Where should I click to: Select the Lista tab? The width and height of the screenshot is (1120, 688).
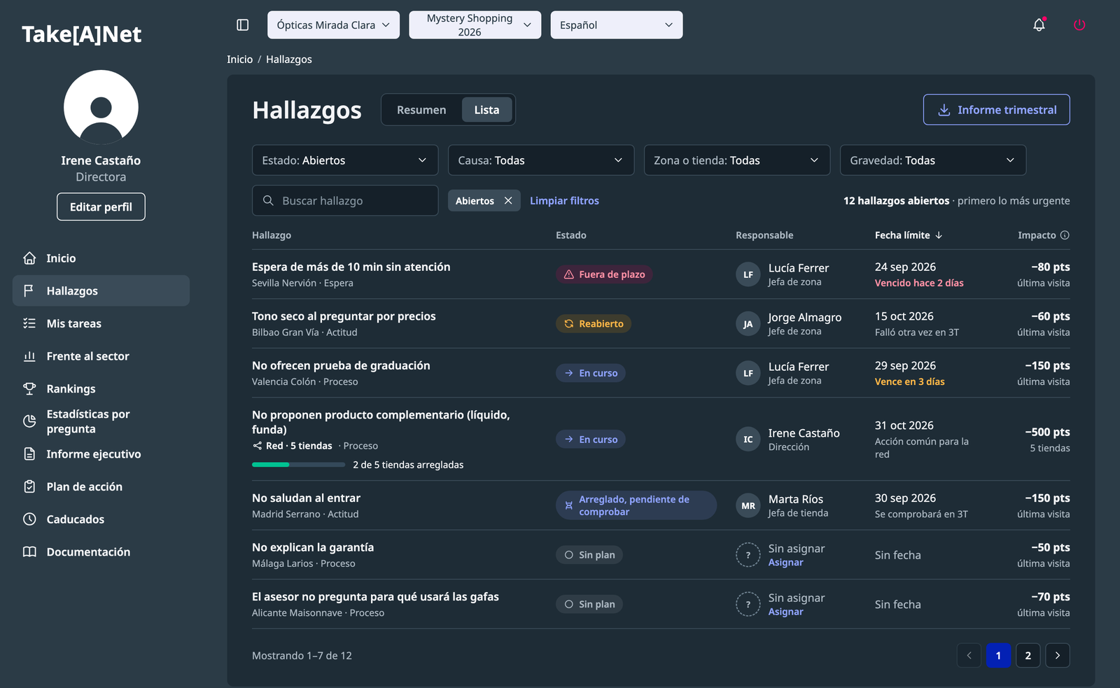click(x=486, y=110)
